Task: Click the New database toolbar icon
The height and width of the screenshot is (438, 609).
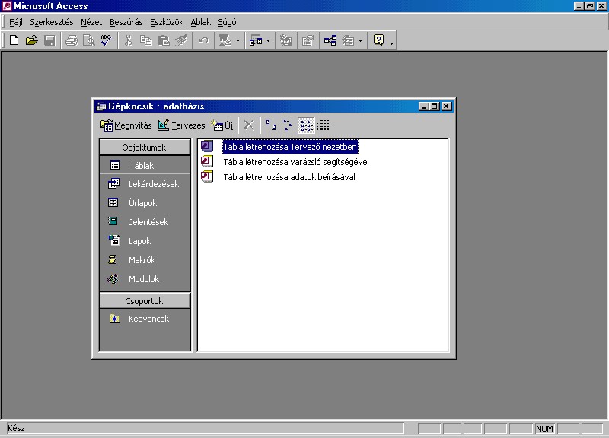Action: click(x=14, y=40)
